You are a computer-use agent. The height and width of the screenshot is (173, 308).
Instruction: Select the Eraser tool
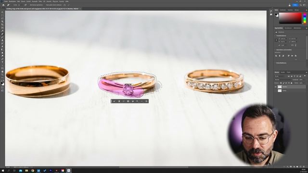(x=2, y=47)
